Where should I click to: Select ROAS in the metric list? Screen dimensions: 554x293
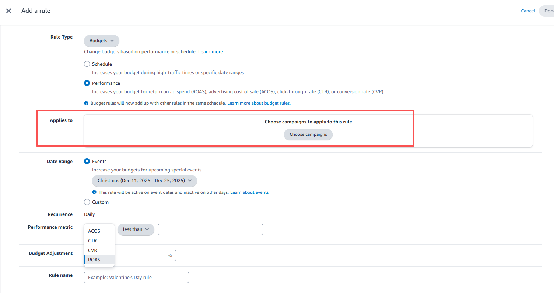click(x=94, y=260)
